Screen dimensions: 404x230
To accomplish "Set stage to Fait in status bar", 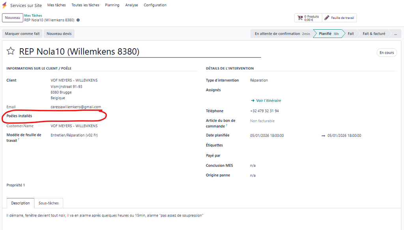I will pyautogui.click(x=350, y=34).
